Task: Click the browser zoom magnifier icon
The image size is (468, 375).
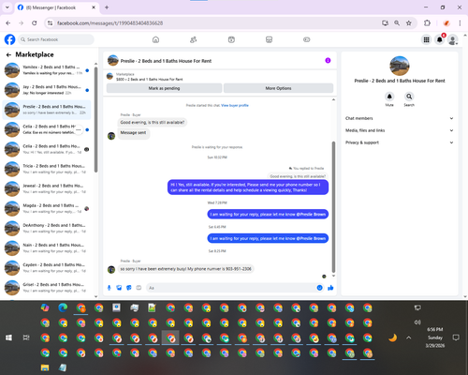Action: point(397,23)
